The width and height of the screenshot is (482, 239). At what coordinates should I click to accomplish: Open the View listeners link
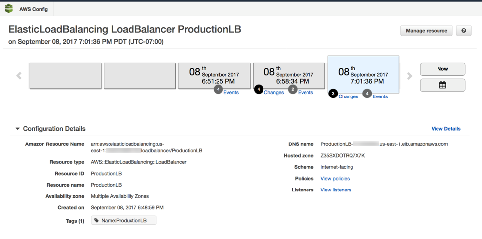pyautogui.click(x=336, y=190)
